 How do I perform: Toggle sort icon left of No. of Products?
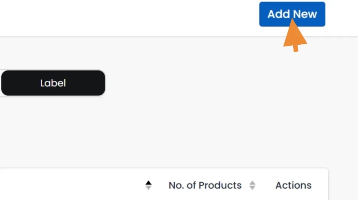coord(149,185)
